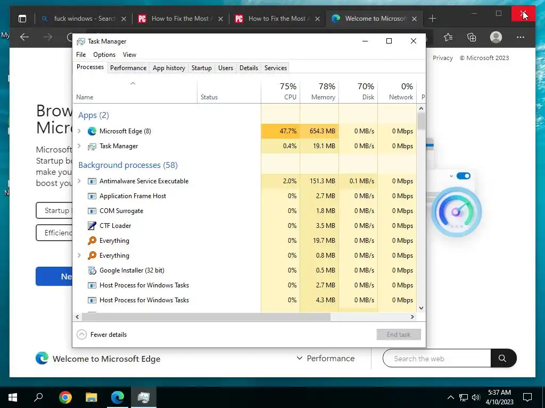Viewport: 545px width, 408px height.
Task: Open the Edge tab actions menu icon
Action: [22, 19]
